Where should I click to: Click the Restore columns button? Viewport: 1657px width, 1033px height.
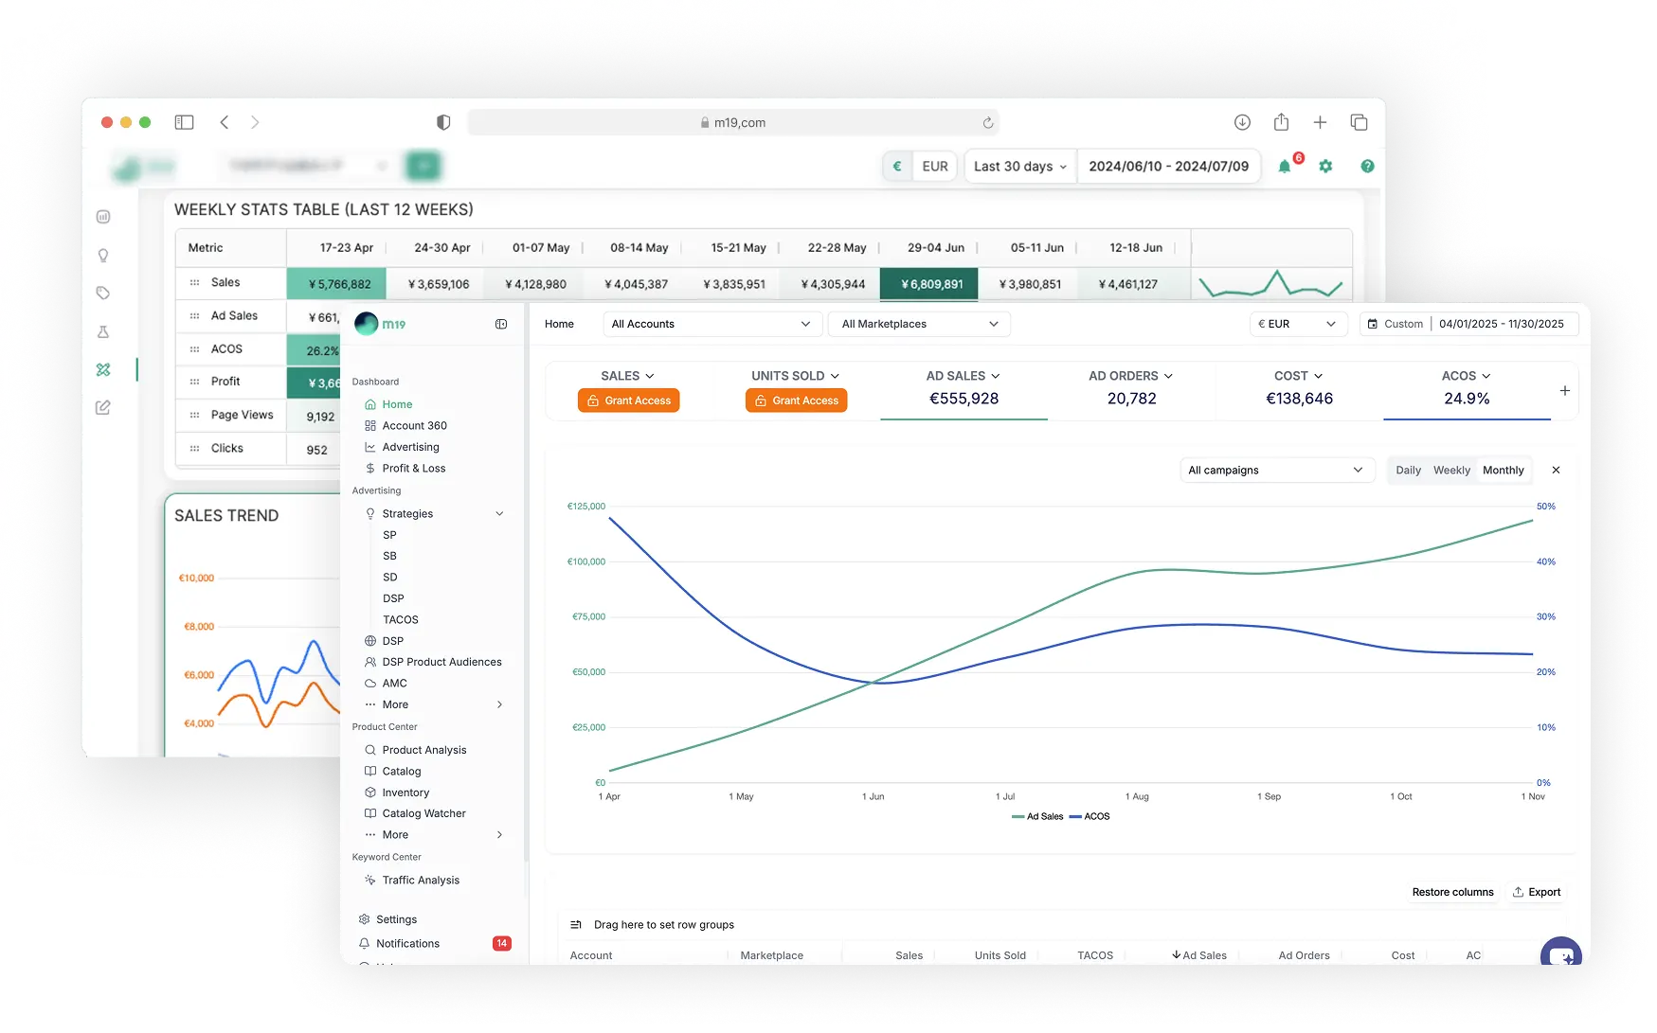pyautogui.click(x=1452, y=892)
